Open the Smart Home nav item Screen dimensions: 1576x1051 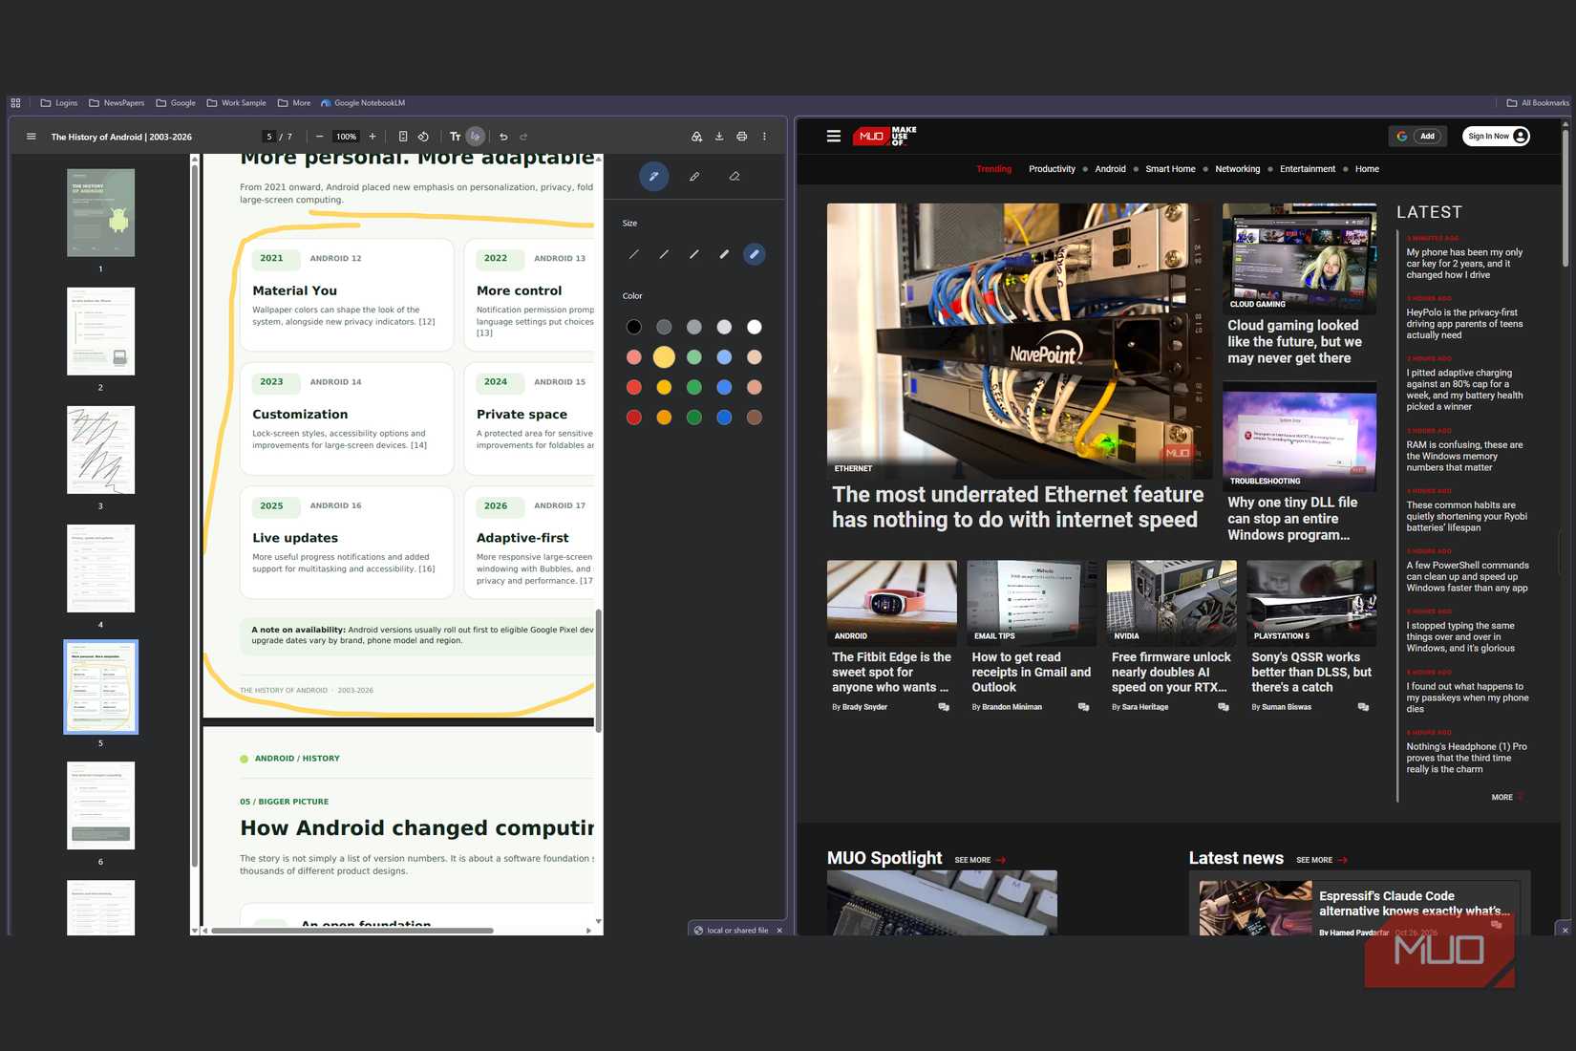click(x=1170, y=169)
